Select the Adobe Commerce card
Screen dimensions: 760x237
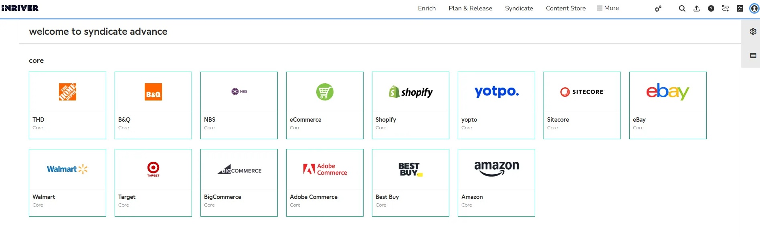pos(325,183)
